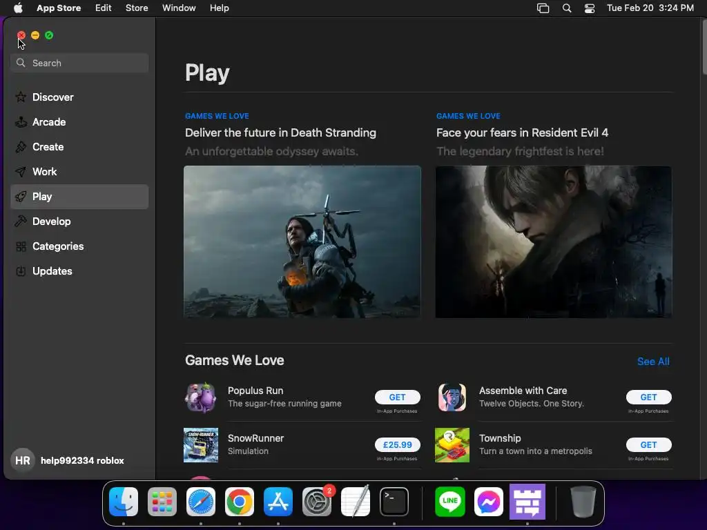707x530 pixels.
Task: Click Assemble with Care title text
Action: [523, 391]
